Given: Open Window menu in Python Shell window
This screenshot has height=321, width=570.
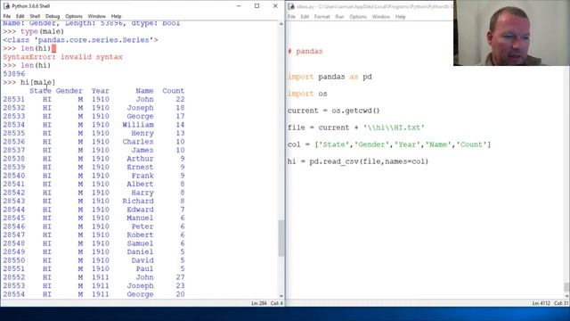Looking at the screenshot, I should point(97,16).
